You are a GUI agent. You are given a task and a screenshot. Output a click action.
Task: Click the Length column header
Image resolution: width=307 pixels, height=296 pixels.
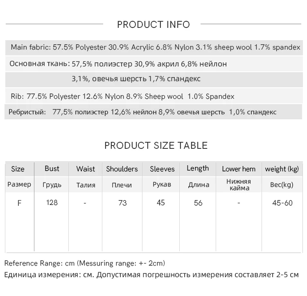pyautogui.click(x=198, y=168)
